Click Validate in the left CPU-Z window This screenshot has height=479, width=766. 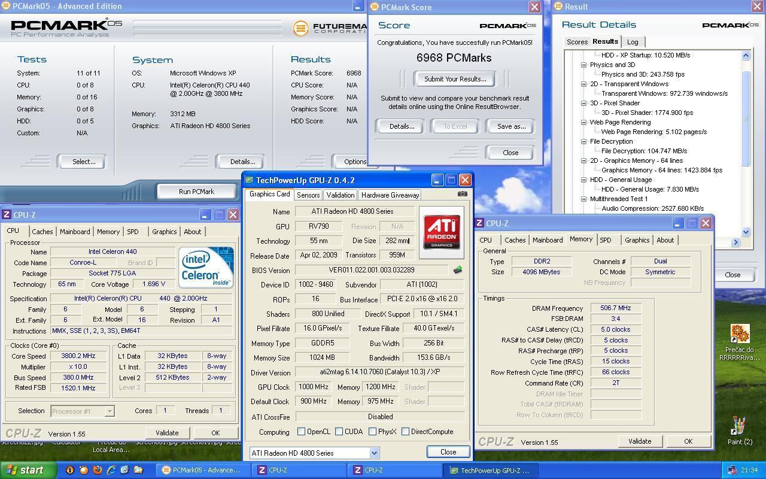click(x=167, y=433)
